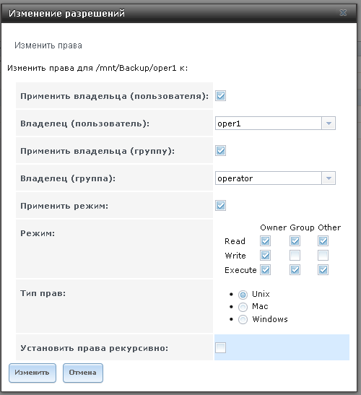Uncheck Owner Write permission
Viewport: 361px width, 395px height.
point(265,255)
